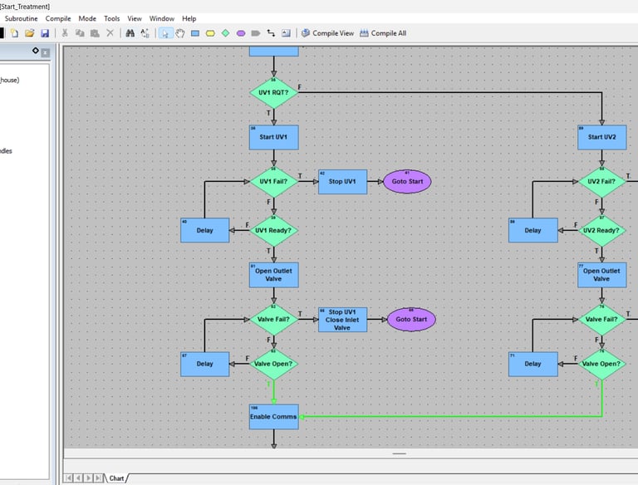Select the UV1 Ready? condition diamond
638x485 pixels.
(274, 230)
